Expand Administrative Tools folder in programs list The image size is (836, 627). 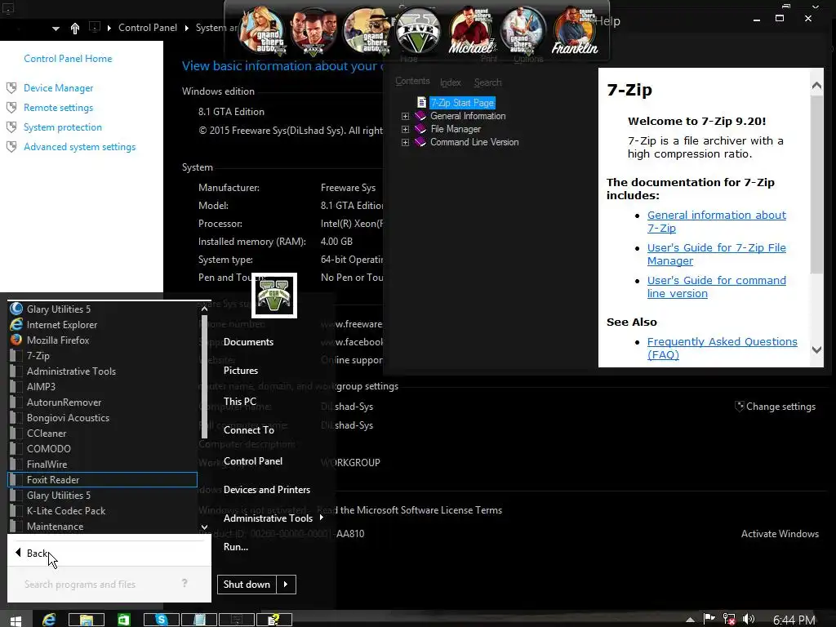(x=102, y=371)
